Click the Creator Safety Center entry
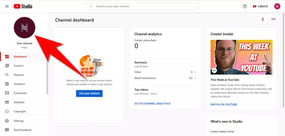The width and height of the screenshot is (285, 136). (222, 132)
